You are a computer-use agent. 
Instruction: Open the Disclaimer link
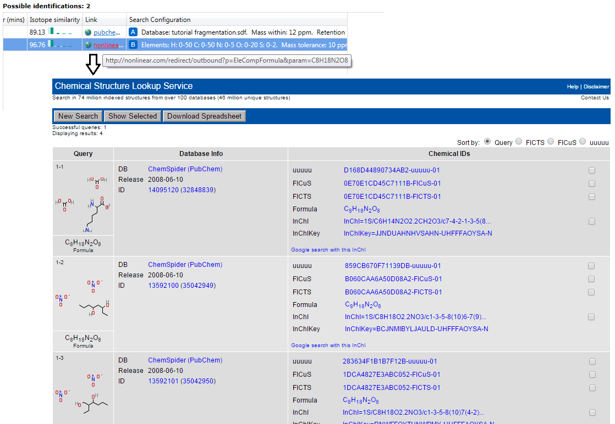pyautogui.click(x=596, y=87)
